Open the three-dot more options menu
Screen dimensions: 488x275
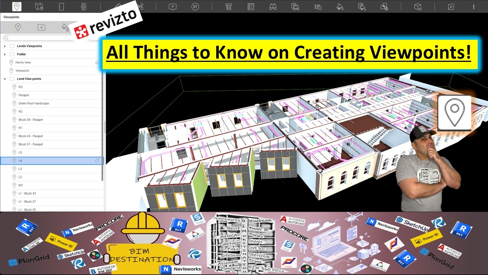coord(474,6)
